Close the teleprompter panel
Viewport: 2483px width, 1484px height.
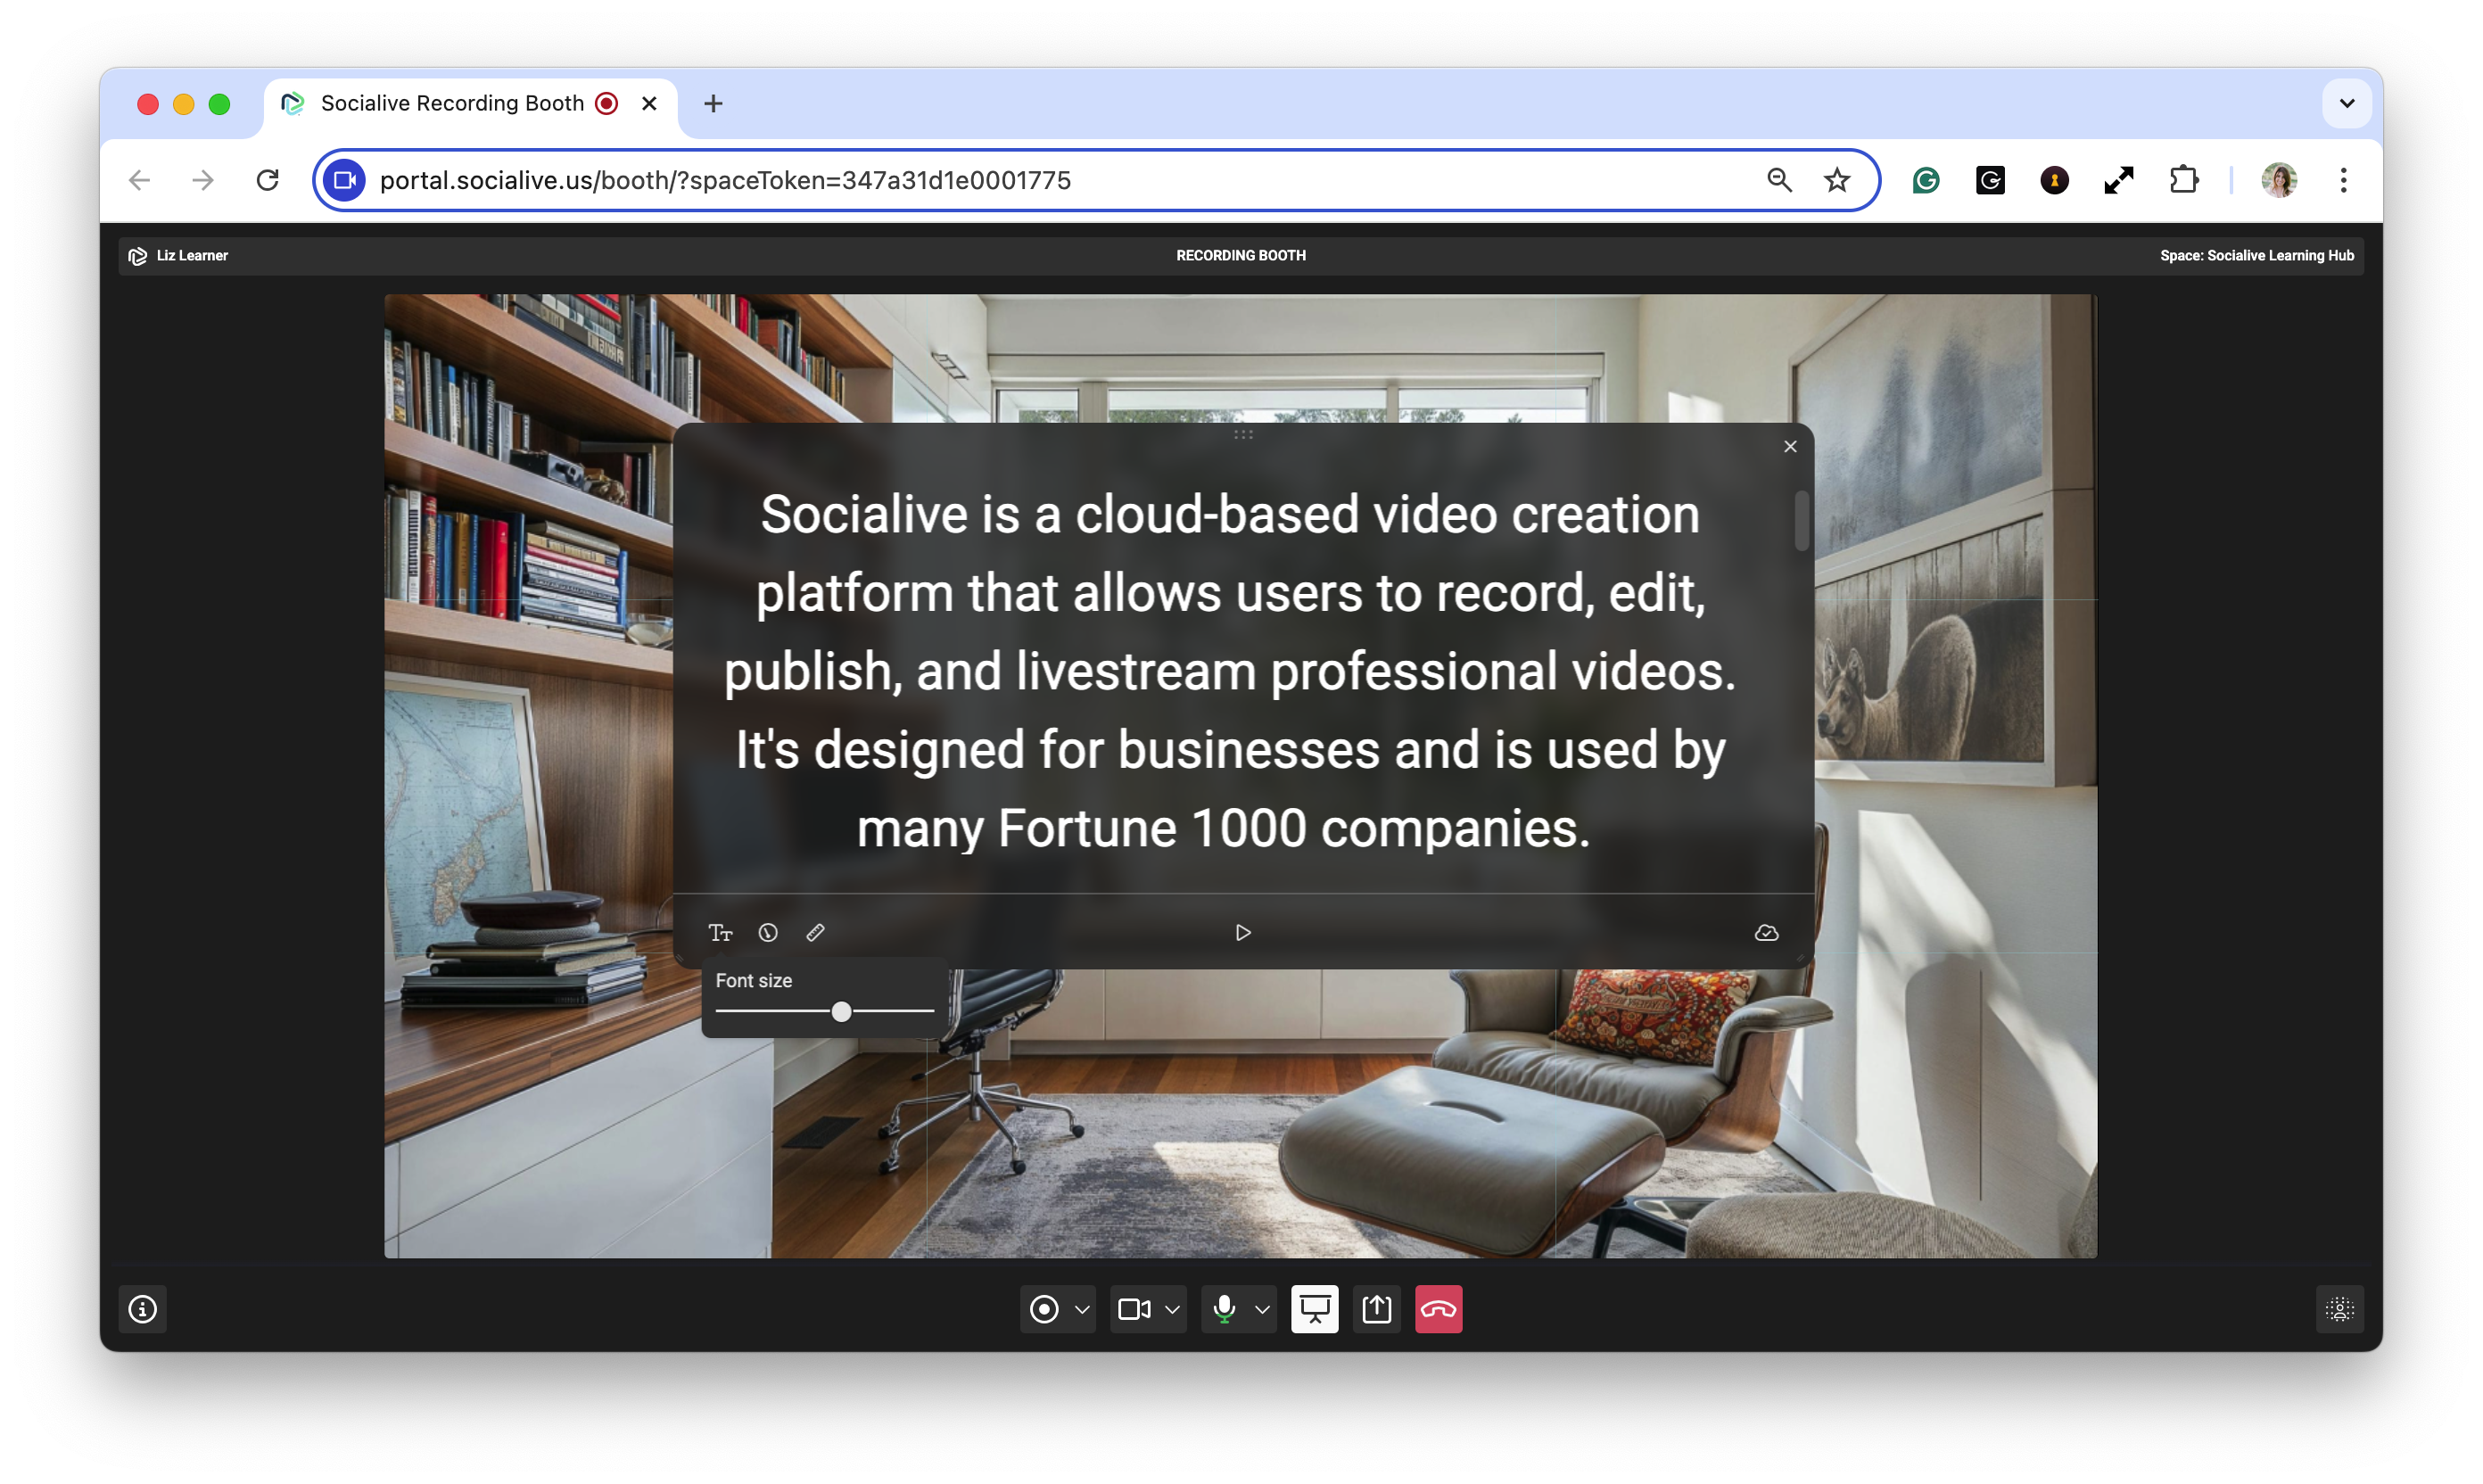tap(1790, 447)
